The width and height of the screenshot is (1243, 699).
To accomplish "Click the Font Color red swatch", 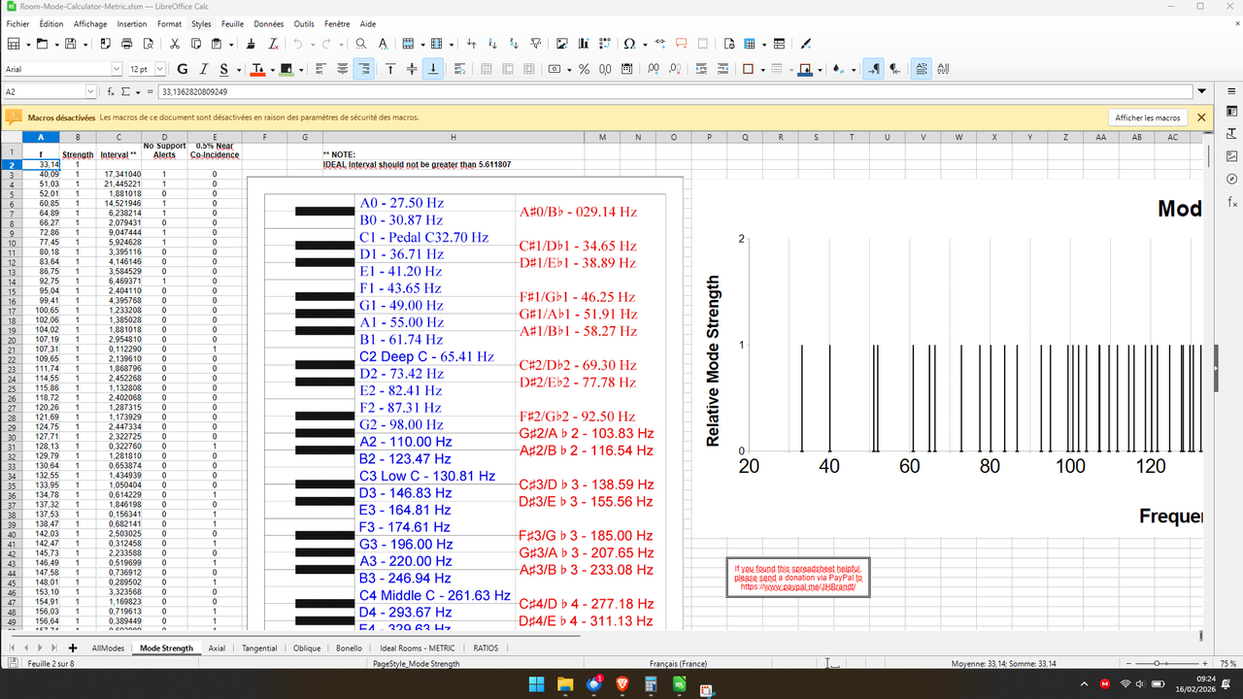I will (257, 69).
